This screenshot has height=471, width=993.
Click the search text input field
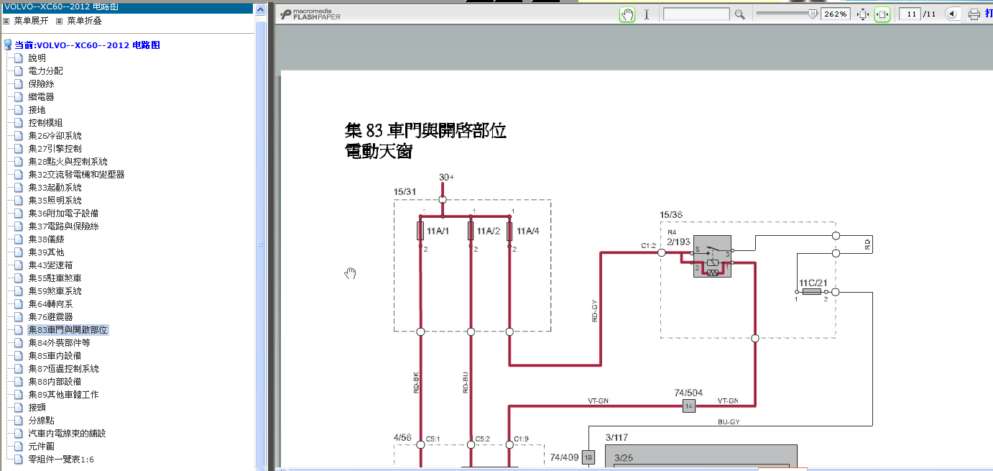click(696, 14)
